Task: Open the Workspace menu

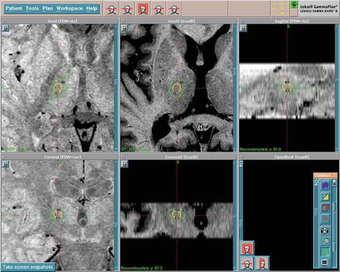Action: point(69,8)
